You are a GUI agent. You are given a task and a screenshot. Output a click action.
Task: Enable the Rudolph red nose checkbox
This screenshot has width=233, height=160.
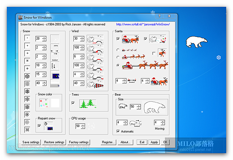(x=154, y=53)
